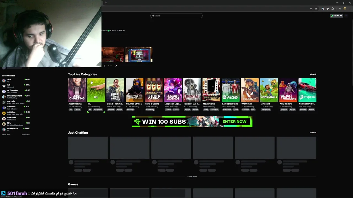Open Tazo's avatar in Recommended list
This screenshot has width=353, height=198.
coord(4,81)
